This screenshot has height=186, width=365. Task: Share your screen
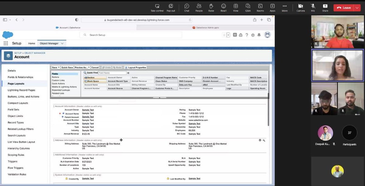point(325,8)
